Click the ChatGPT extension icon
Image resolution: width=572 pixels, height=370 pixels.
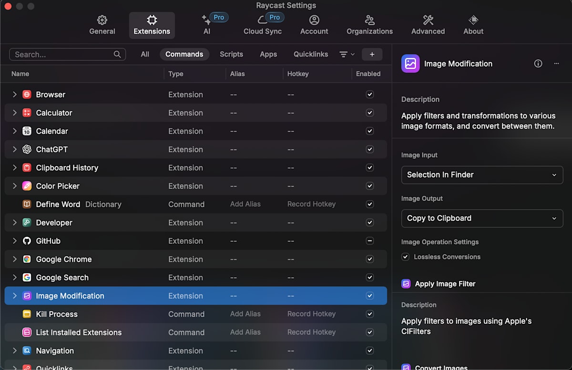coord(27,149)
